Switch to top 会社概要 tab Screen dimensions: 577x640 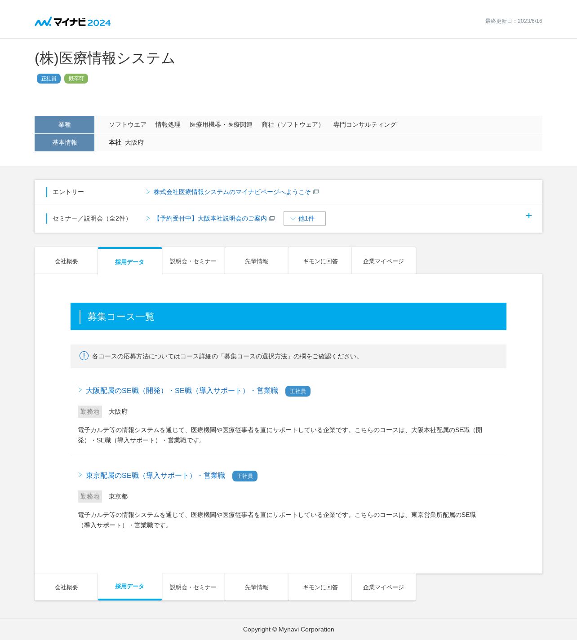point(66,261)
